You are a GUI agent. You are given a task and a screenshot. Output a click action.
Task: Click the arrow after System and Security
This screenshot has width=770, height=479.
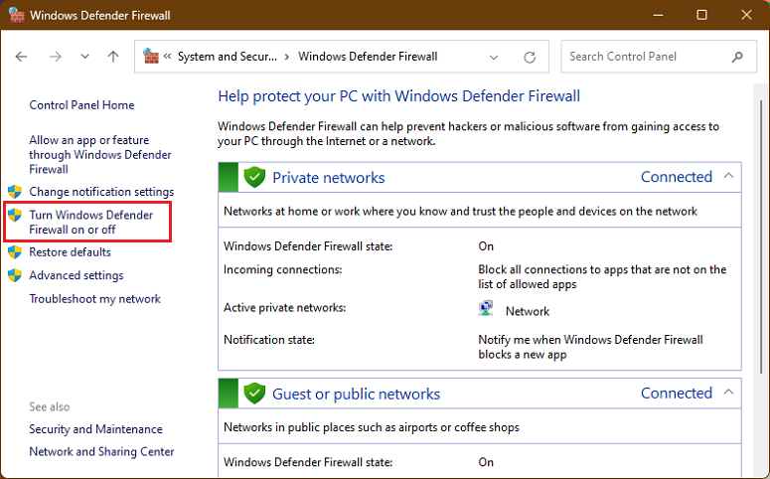[x=287, y=57]
